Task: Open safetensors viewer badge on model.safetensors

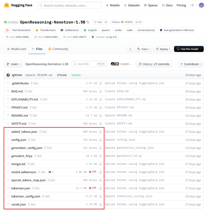Action: tap(51, 172)
